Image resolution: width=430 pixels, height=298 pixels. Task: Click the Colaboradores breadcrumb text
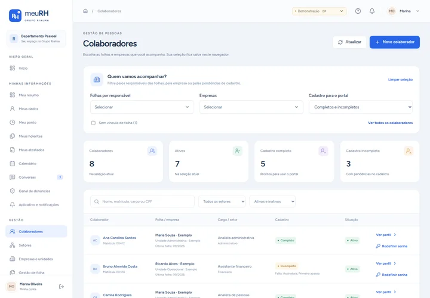[x=109, y=11]
